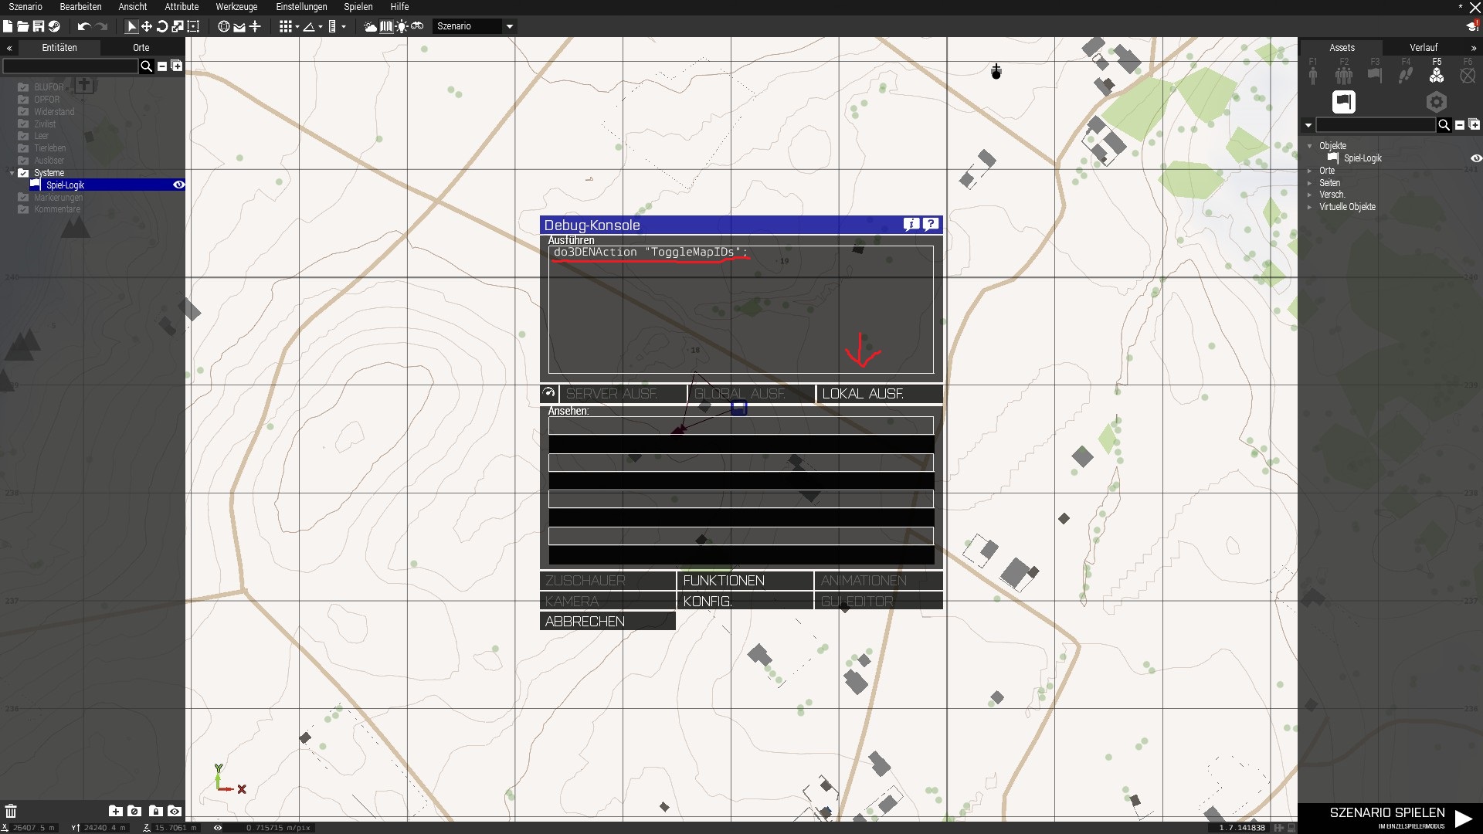Open the Werkzeuge menu

pyautogui.click(x=236, y=6)
